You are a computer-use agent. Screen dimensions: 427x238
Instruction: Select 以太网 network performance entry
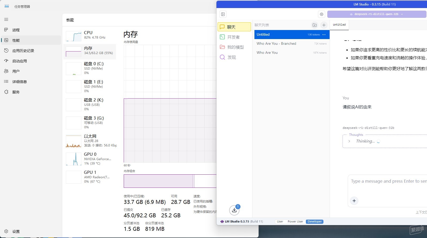pyautogui.click(x=90, y=141)
